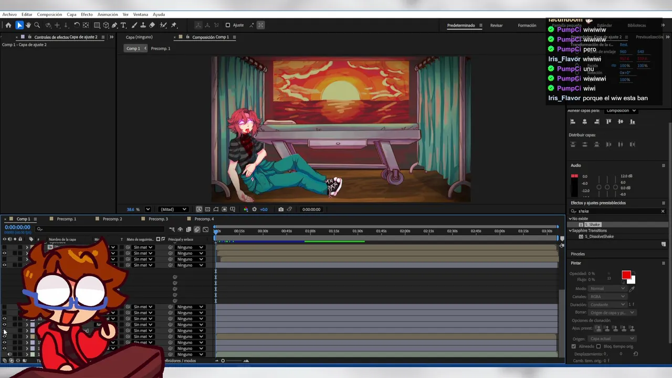Switch to the Precomp. 4 timeline tab
The height and width of the screenshot is (378, 672).
(x=204, y=219)
